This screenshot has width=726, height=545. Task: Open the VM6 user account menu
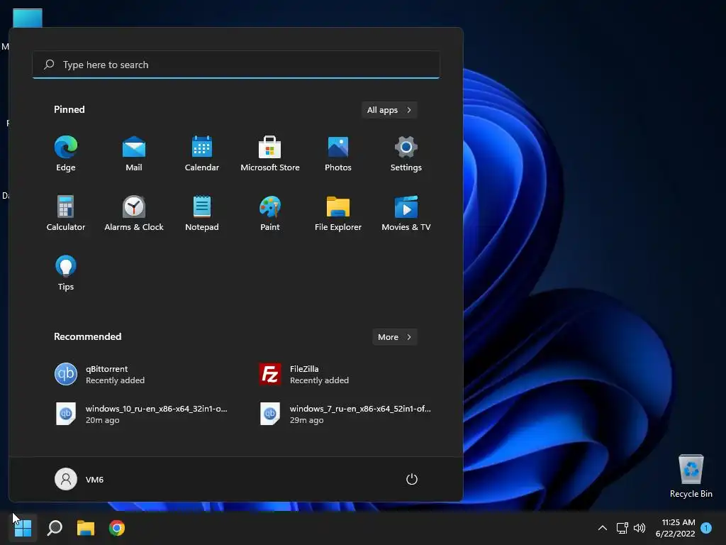[79, 479]
